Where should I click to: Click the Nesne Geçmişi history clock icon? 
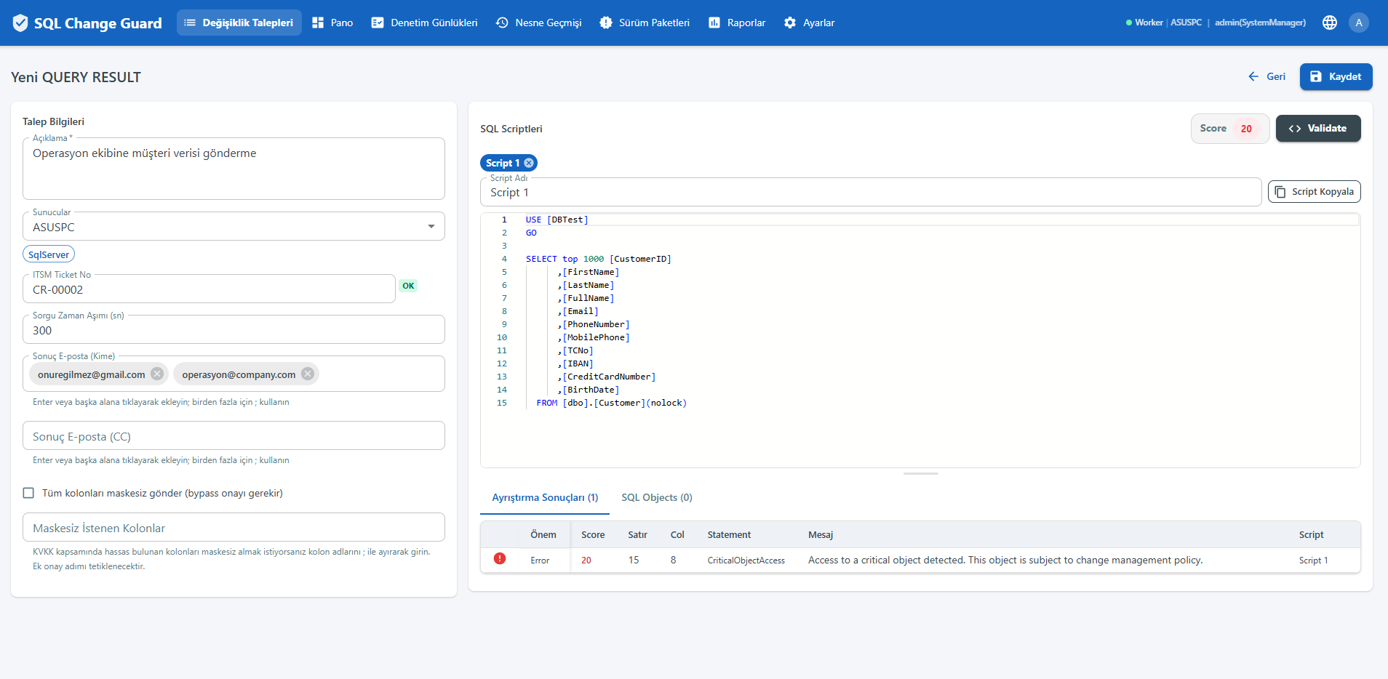[x=502, y=23]
